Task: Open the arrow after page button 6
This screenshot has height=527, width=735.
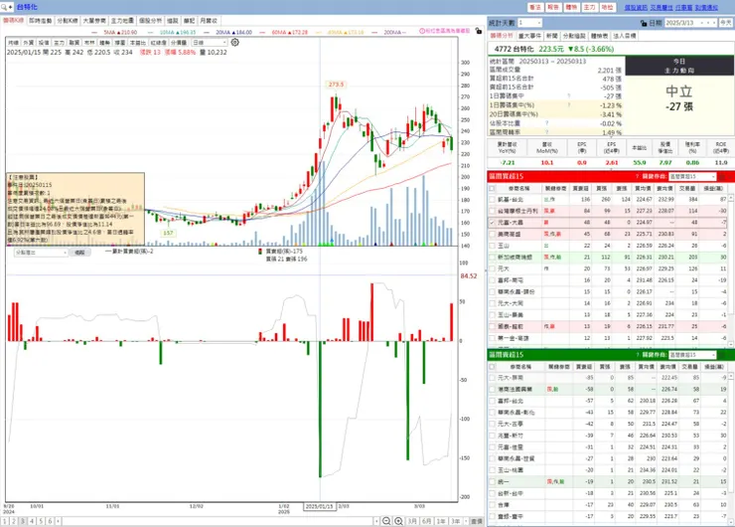Action: tap(58, 521)
